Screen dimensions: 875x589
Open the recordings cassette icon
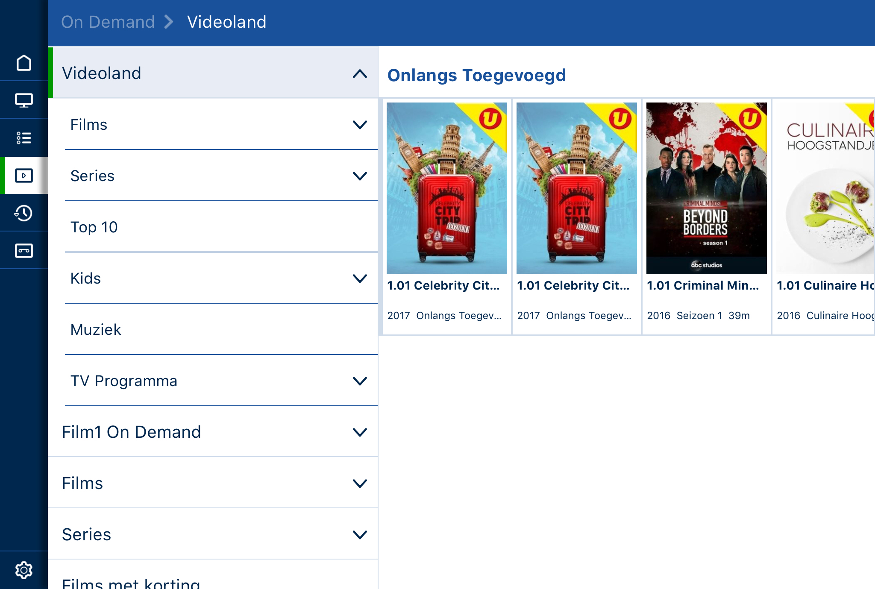pyautogui.click(x=24, y=250)
